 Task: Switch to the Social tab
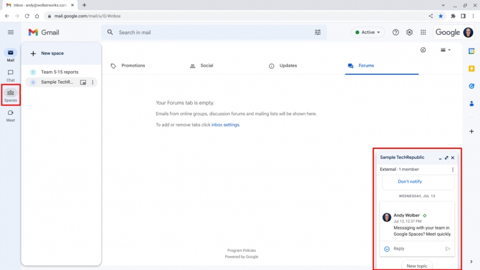point(206,65)
